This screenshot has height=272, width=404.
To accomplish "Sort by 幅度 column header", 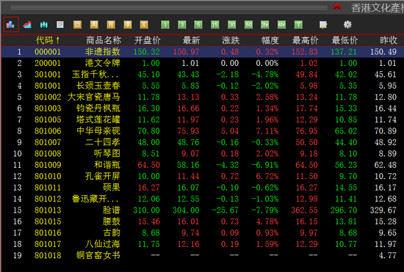I will pyautogui.click(x=270, y=40).
